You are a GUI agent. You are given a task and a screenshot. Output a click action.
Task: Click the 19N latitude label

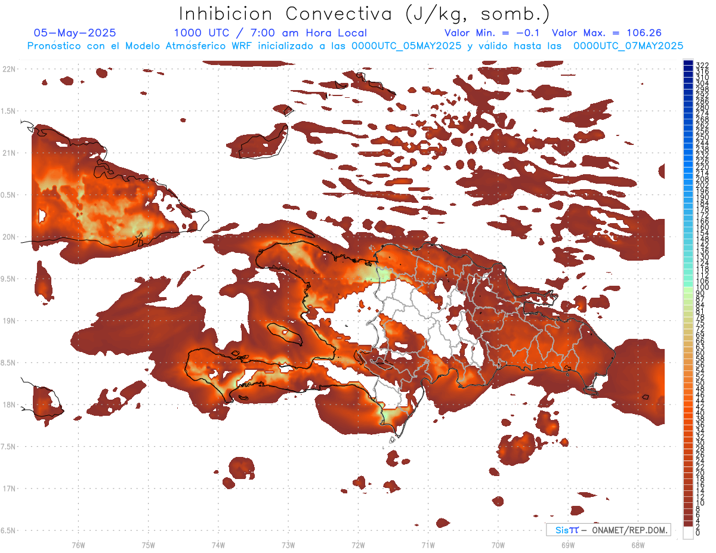pyautogui.click(x=9, y=320)
